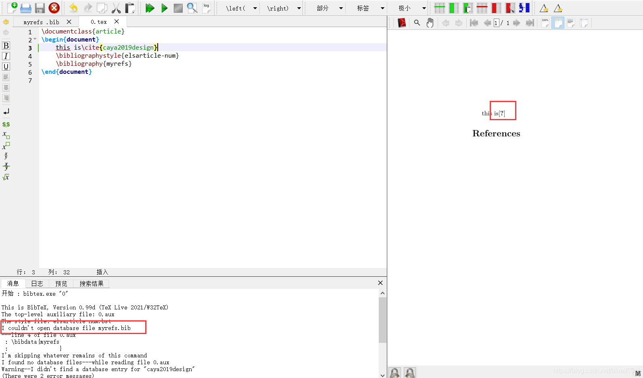Go to the previous PDF page
This screenshot has width=643, height=378.
487,23
